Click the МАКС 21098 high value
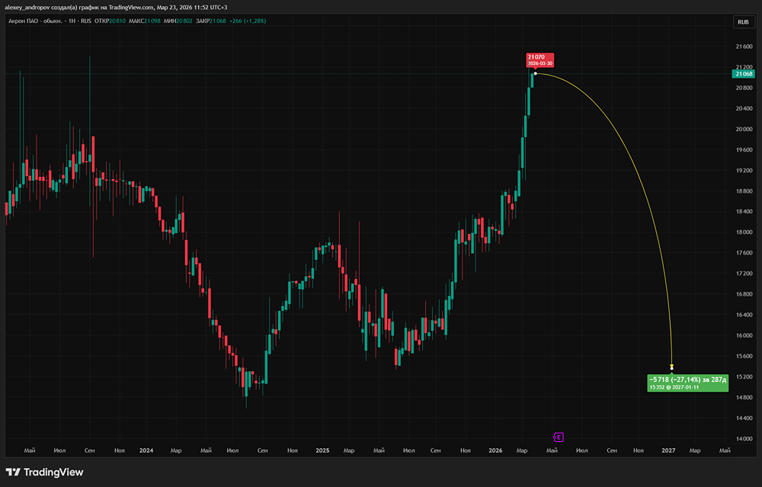The image size is (762, 487). coord(144,21)
